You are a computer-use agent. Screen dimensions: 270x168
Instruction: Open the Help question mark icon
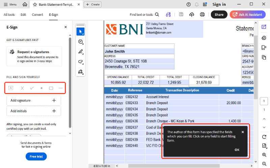(189, 5)
